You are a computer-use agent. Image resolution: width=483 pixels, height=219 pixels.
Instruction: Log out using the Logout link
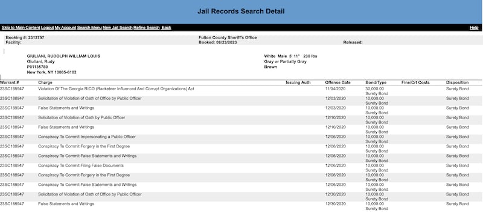coord(48,28)
